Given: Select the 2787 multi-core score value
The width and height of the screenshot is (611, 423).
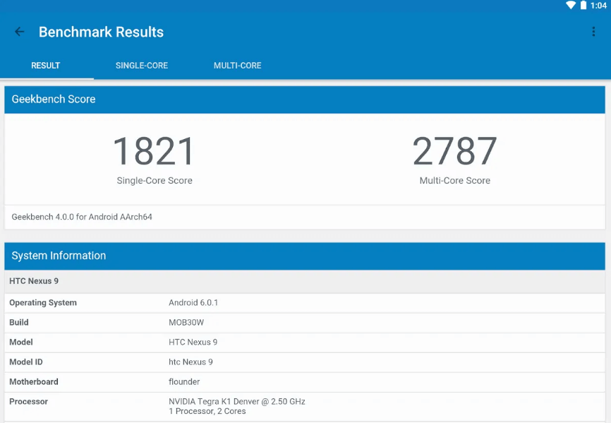Looking at the screenshot, I should tap(455, 151).
